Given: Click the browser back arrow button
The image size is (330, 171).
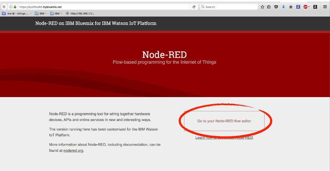Looking at the screenshot, I should pos(4,7).
